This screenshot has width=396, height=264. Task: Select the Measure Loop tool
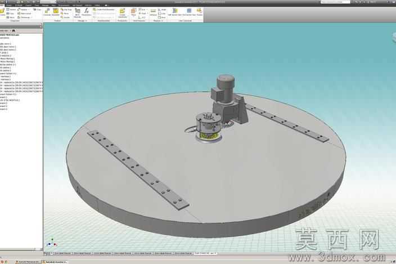coord(162,14)
